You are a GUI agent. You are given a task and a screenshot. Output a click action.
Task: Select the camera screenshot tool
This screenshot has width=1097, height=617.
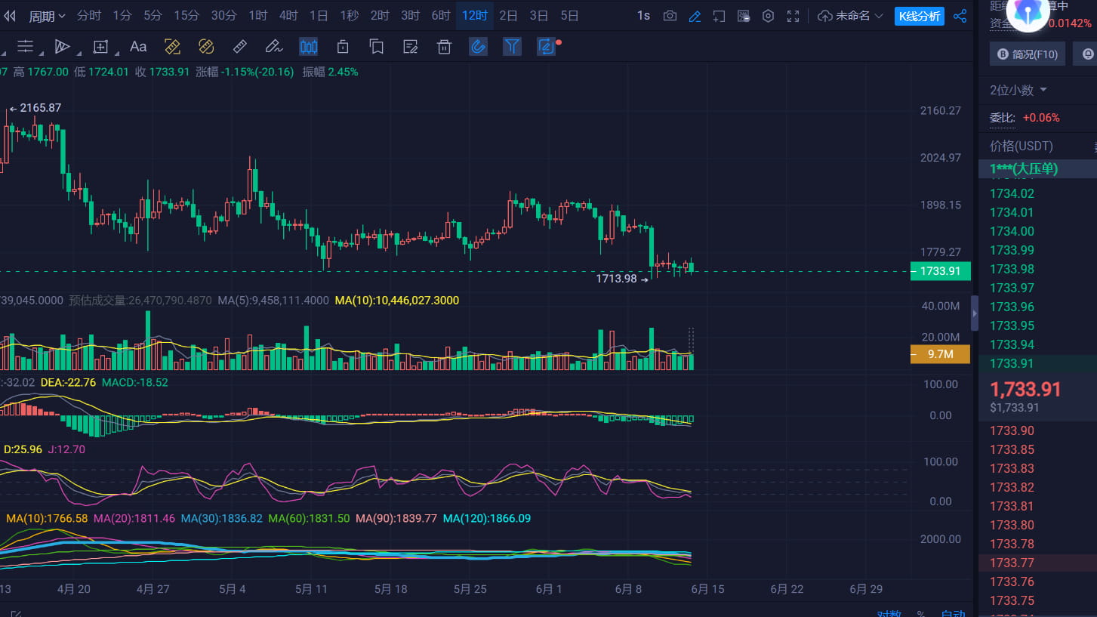[x=669, y=15]
